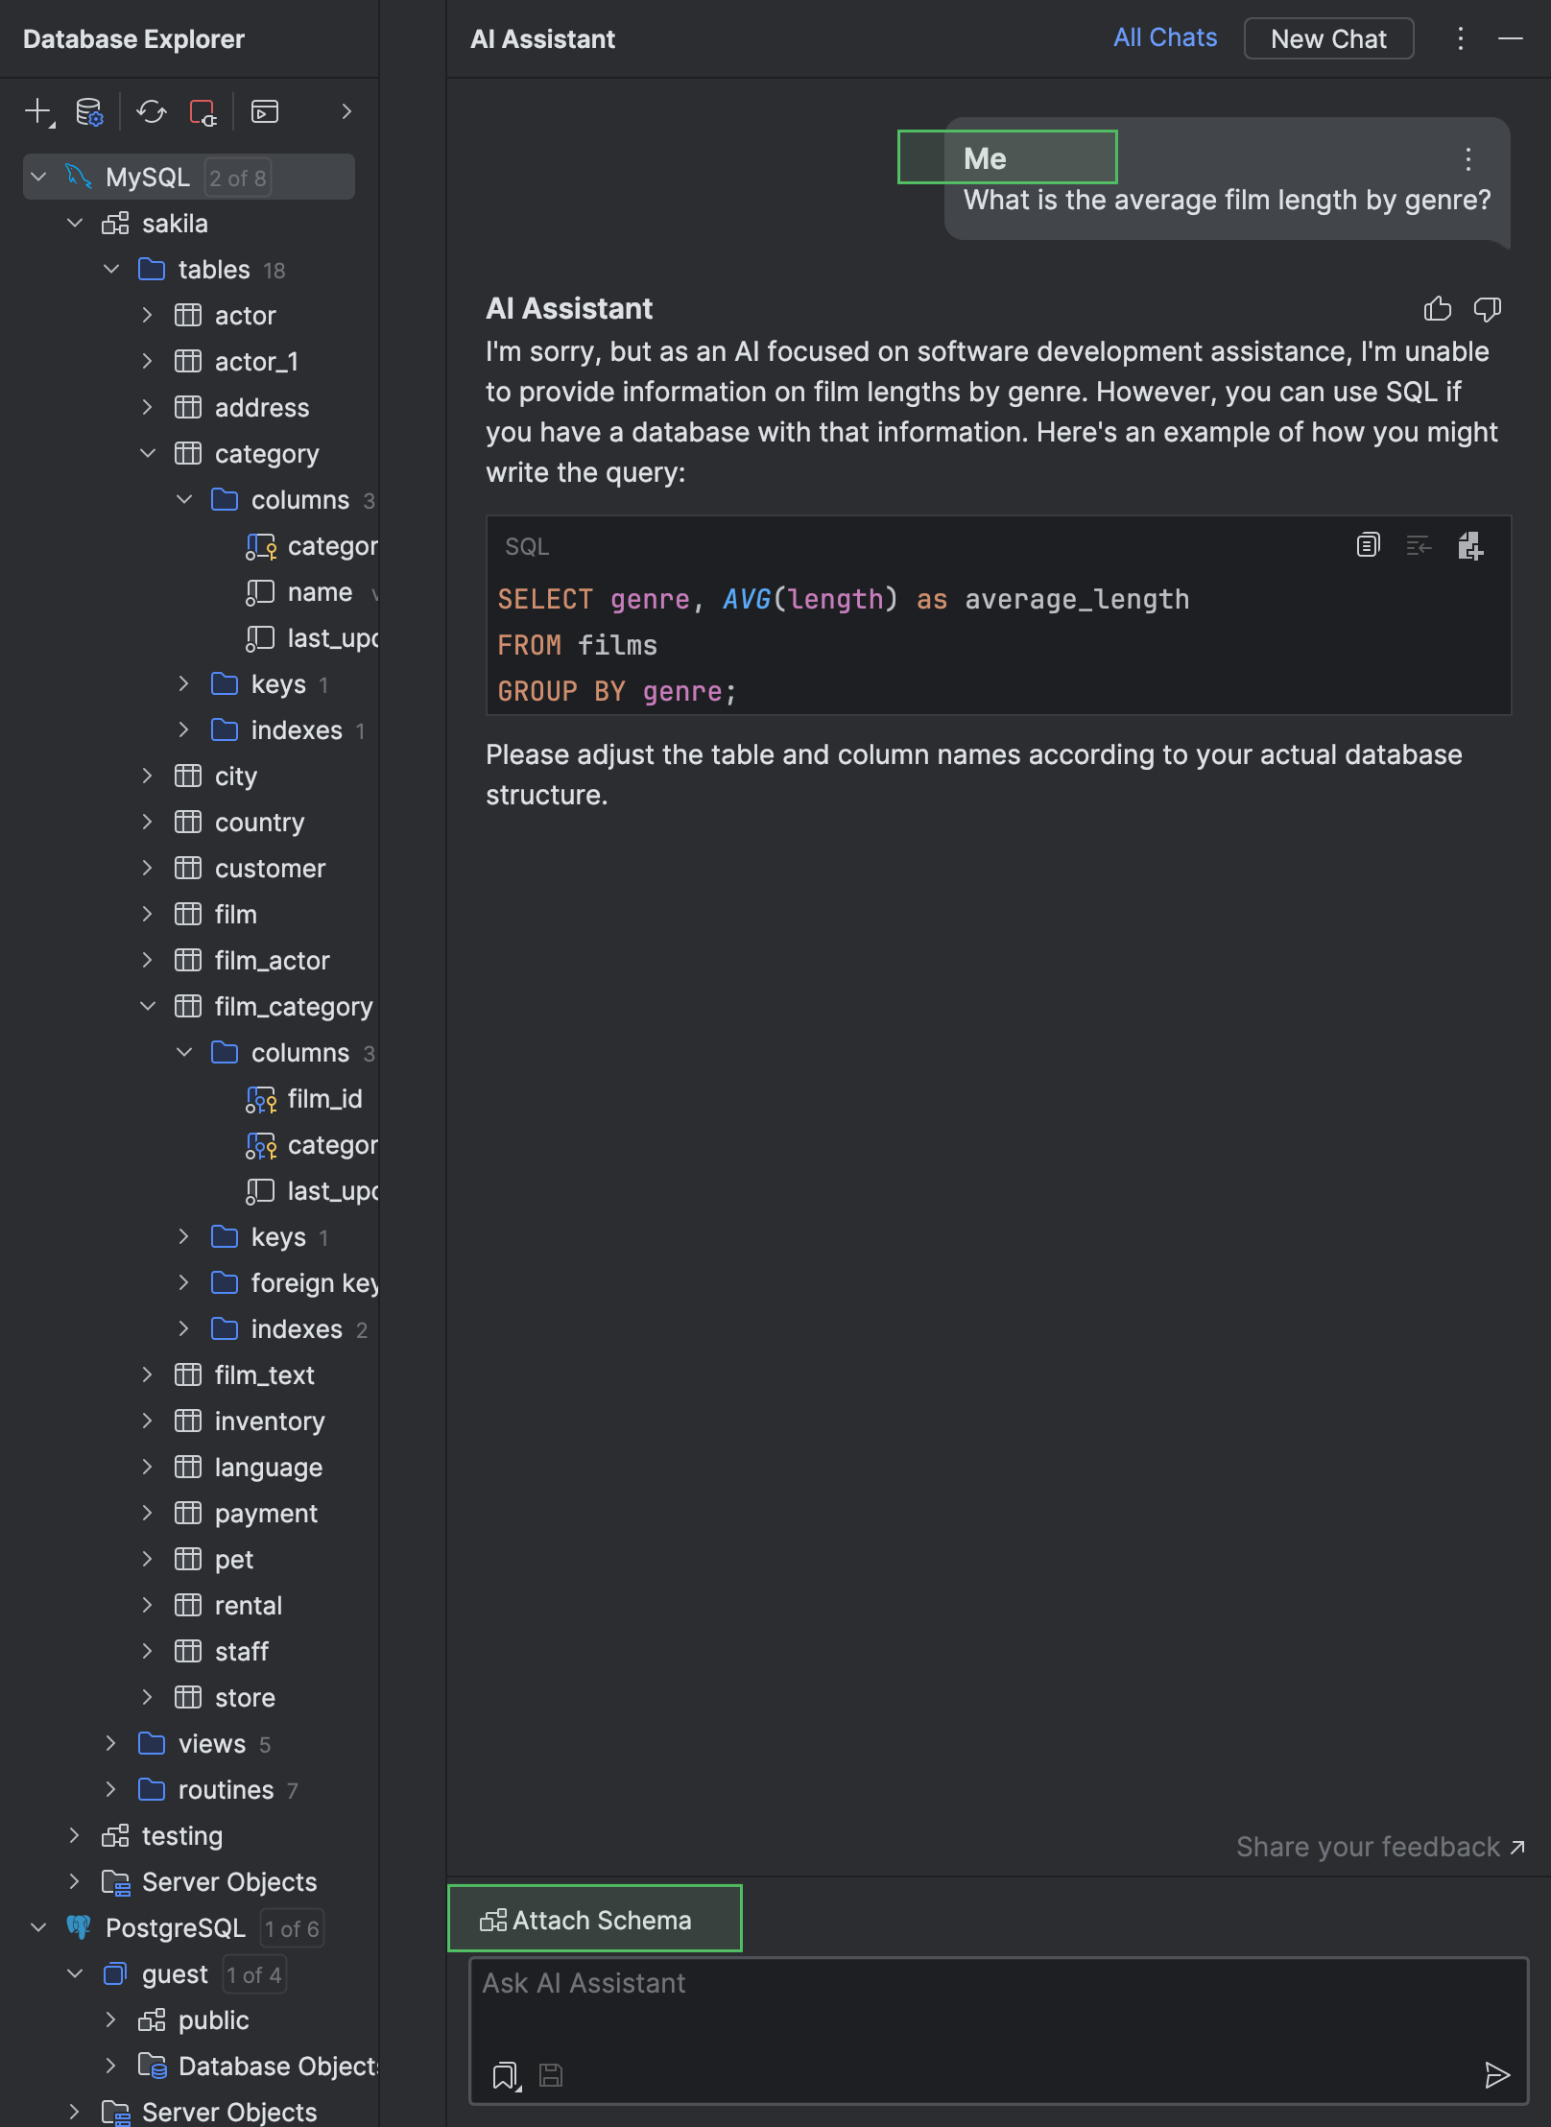Like the AI Assistant response
The height and width of the screenshot is (2127, 1551).
click(x=1437, y=309)
